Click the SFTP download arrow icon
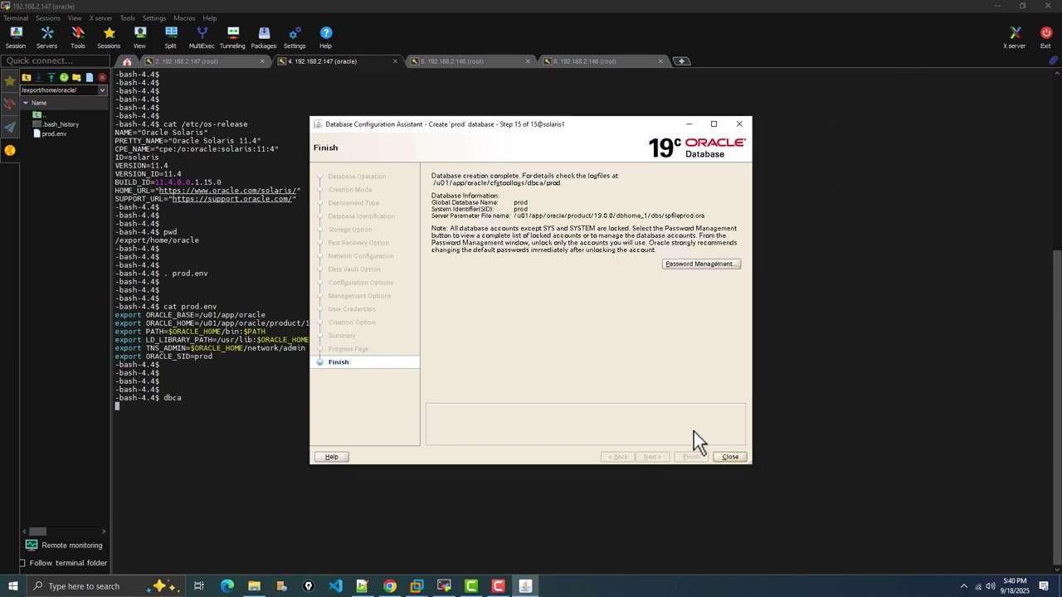 (39, 77)
